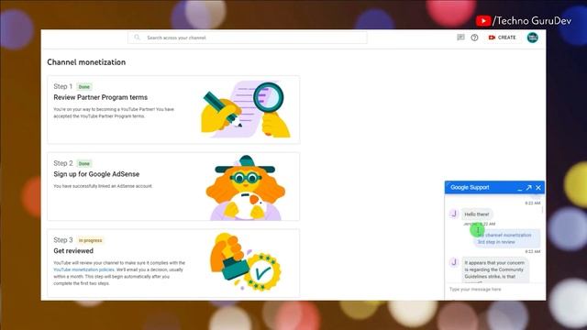This screenshot has height=330, width=587.
Task: Click the Step 1 Done badge
Action: click(84, 87)
